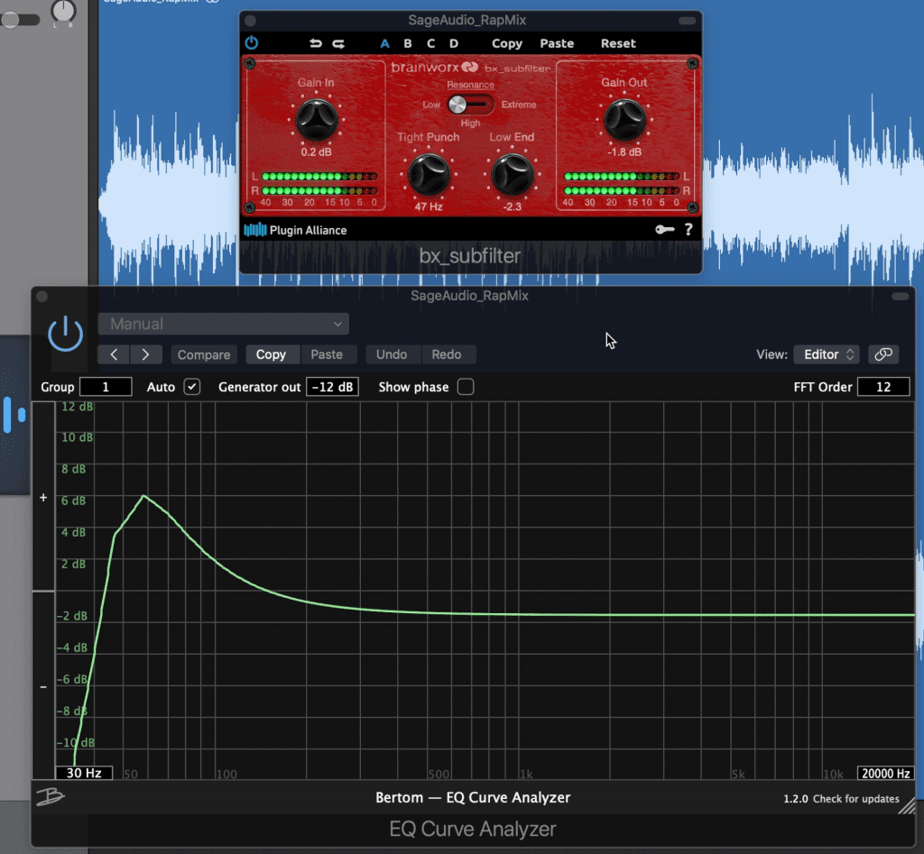Click the Plugin Alliance logo
The image size is (924, 854).
tap(295, 230)
